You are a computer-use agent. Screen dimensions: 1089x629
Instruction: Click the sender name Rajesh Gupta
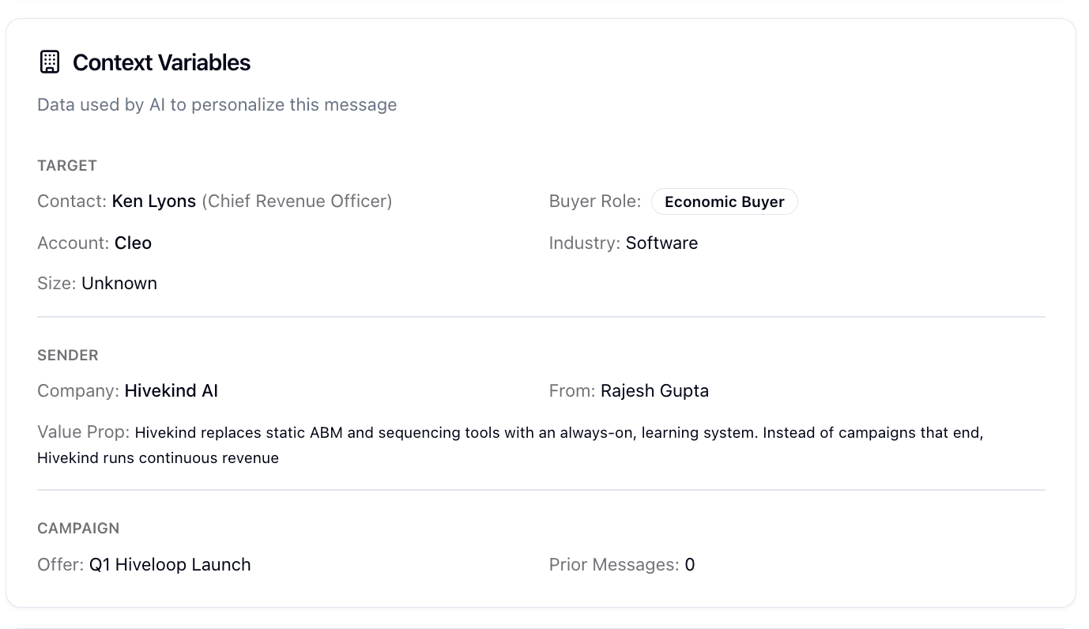pyautogui.click(x=654, y=391)
